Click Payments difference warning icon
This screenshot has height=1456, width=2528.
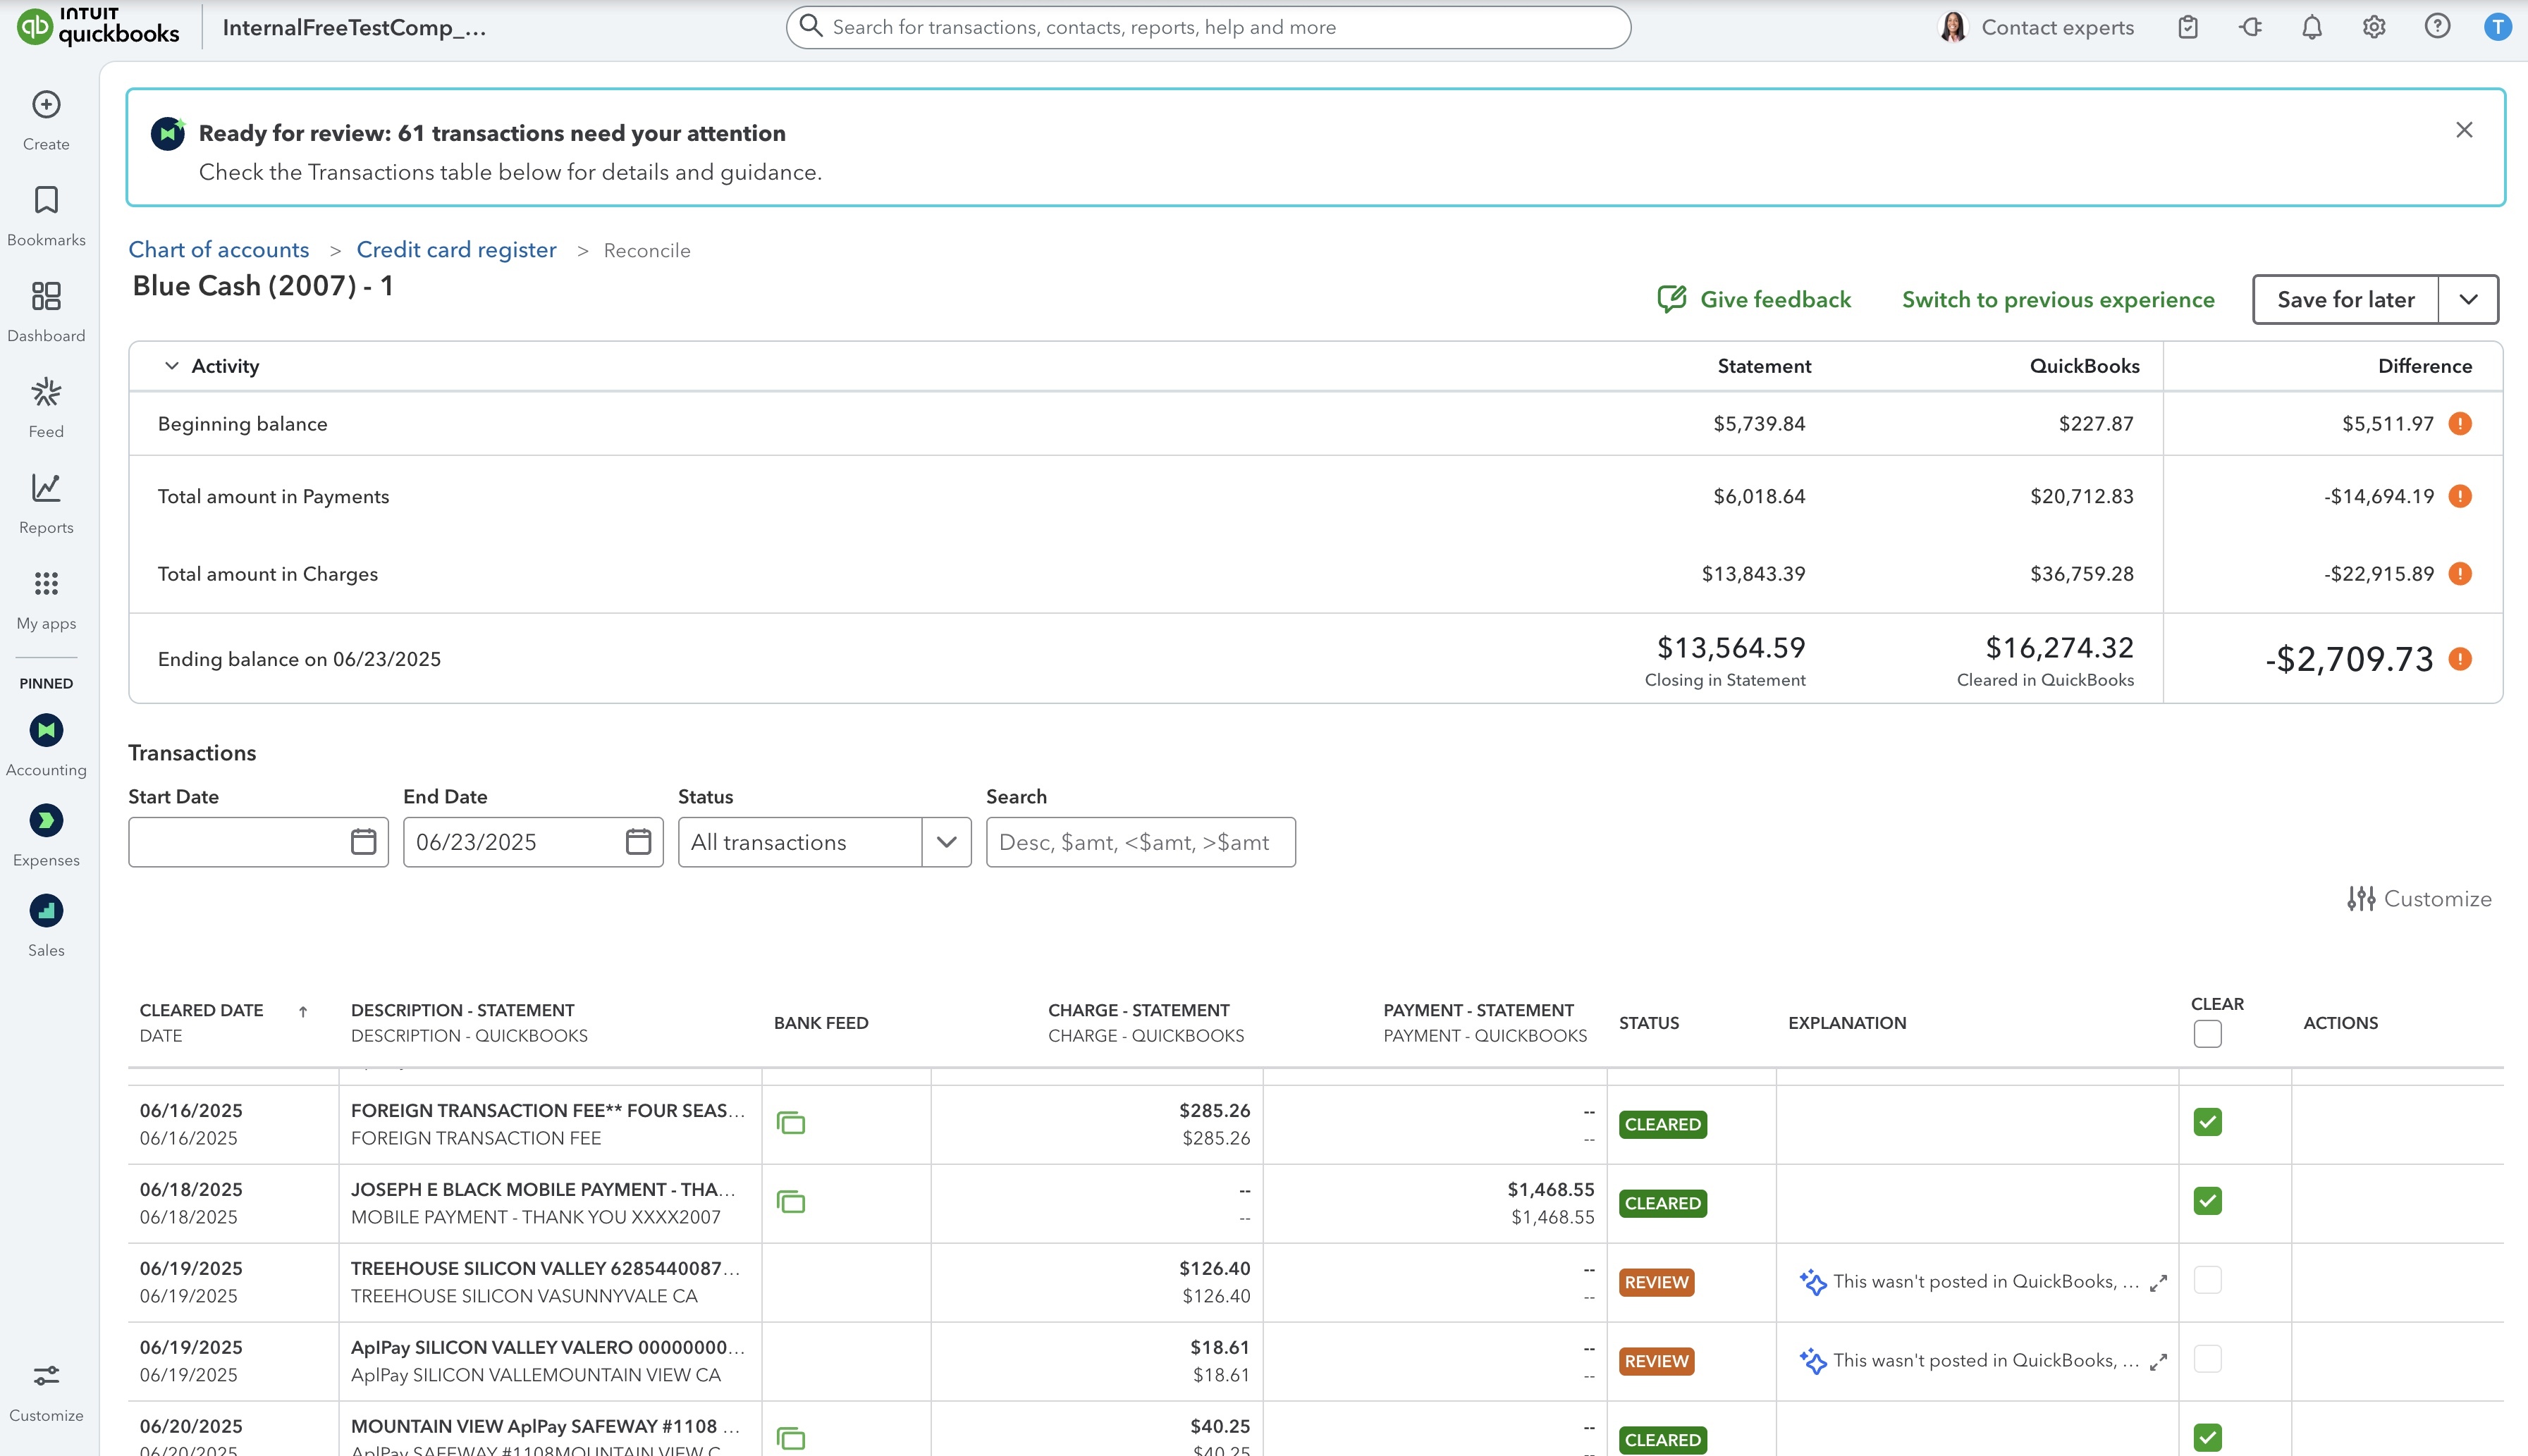(x=2460, y=496)
